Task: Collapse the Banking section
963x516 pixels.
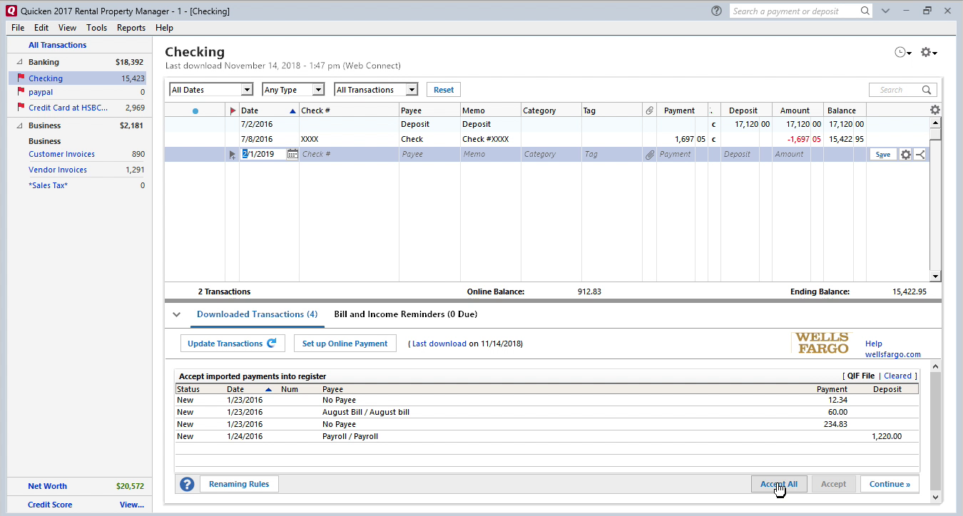Action: tap(19, 63)
